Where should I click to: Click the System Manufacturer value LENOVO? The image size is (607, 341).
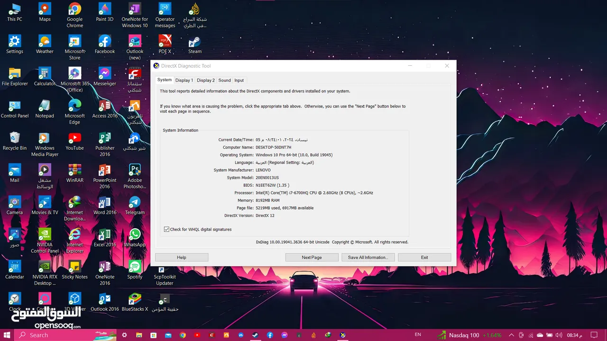[x=263, y=170]
